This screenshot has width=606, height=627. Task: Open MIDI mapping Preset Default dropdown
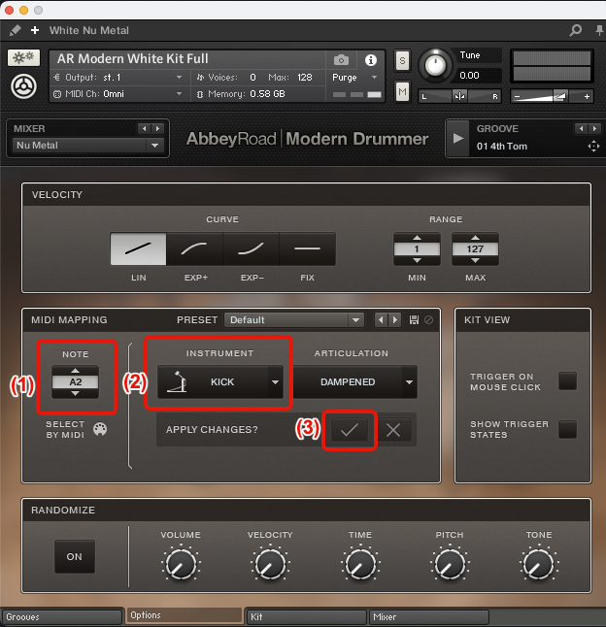[x=294, y=320]
